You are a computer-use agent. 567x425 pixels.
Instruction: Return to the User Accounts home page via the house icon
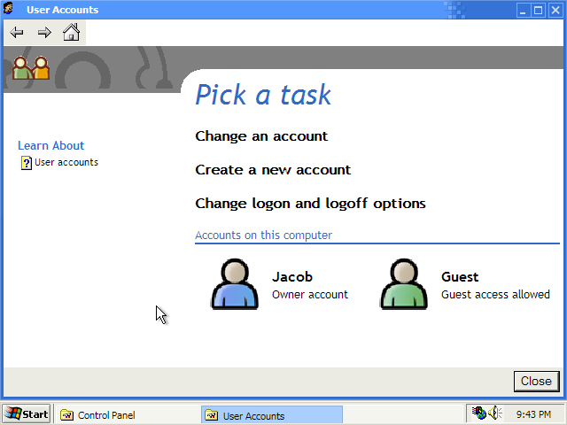[x=71, y=32]
